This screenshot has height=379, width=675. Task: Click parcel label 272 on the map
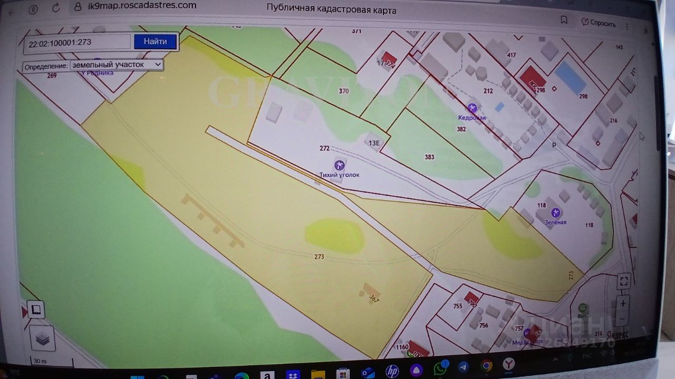(x=324, y=148)
